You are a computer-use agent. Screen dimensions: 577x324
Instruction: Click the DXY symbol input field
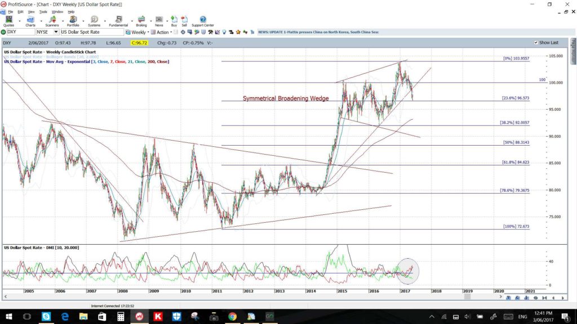tap(21, 32)
